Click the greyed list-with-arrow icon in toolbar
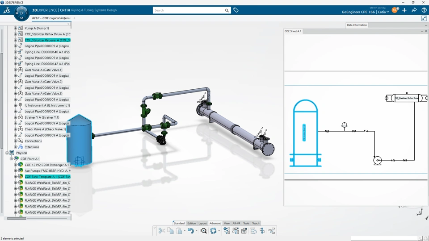 (253, 231)
